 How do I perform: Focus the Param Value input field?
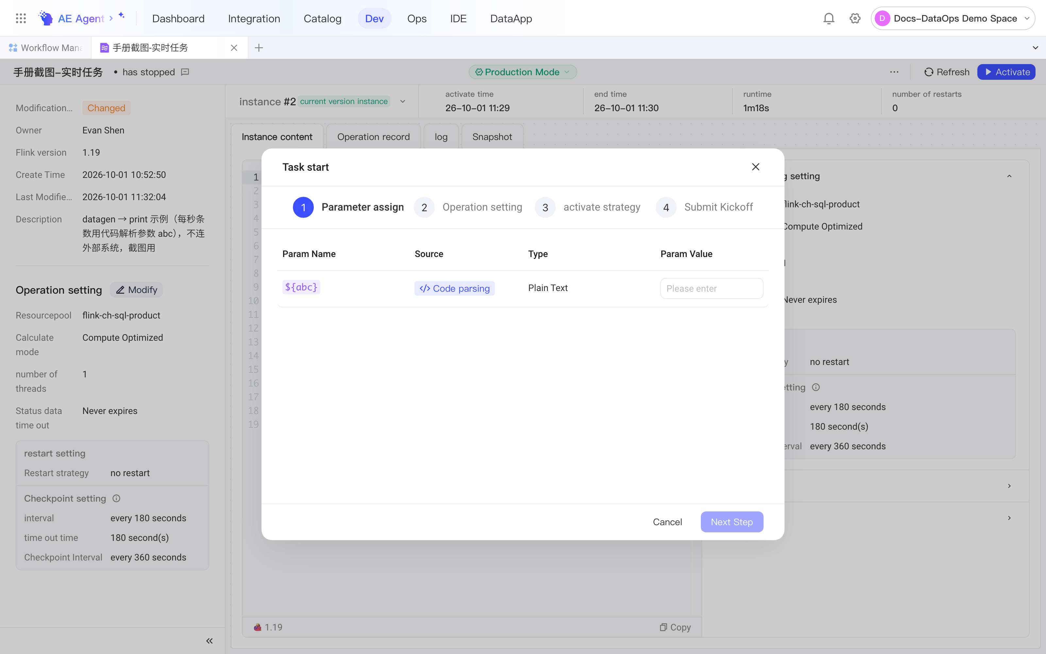tap(712, 288)
